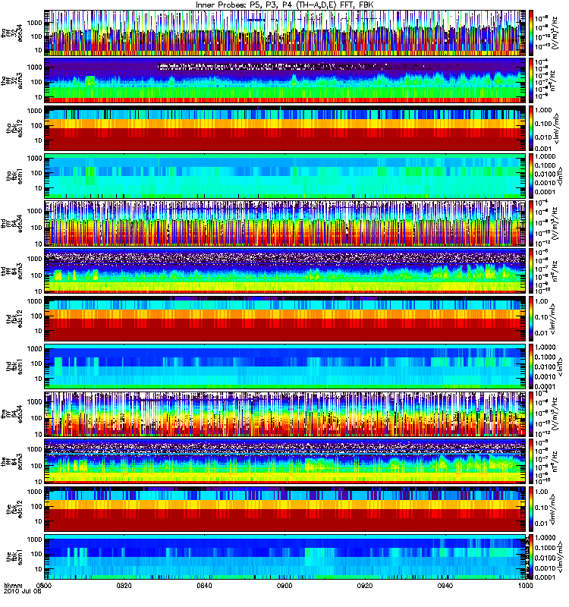Click the color bar of the tha fff scm3 panel

[x=530, y=80]
